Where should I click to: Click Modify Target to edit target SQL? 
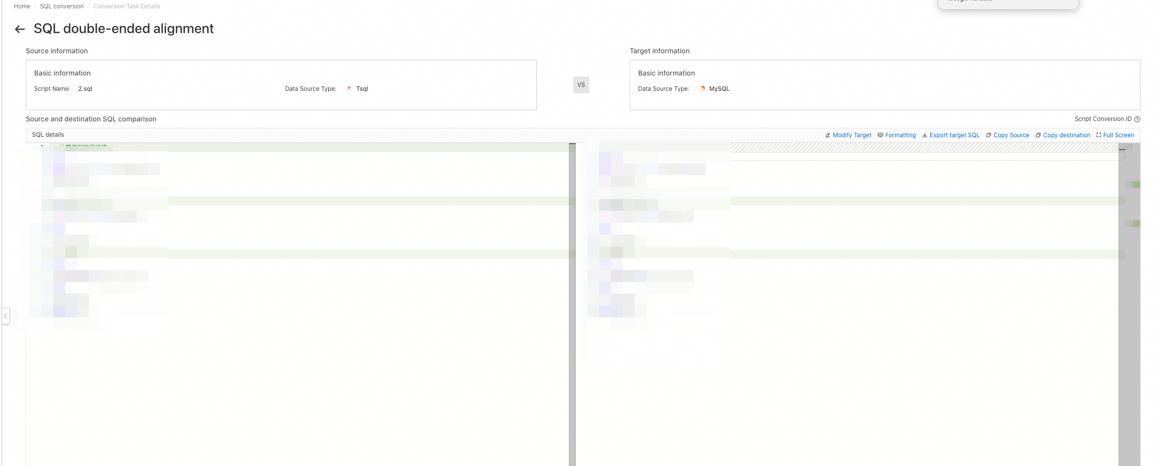(x=848, y=135)
